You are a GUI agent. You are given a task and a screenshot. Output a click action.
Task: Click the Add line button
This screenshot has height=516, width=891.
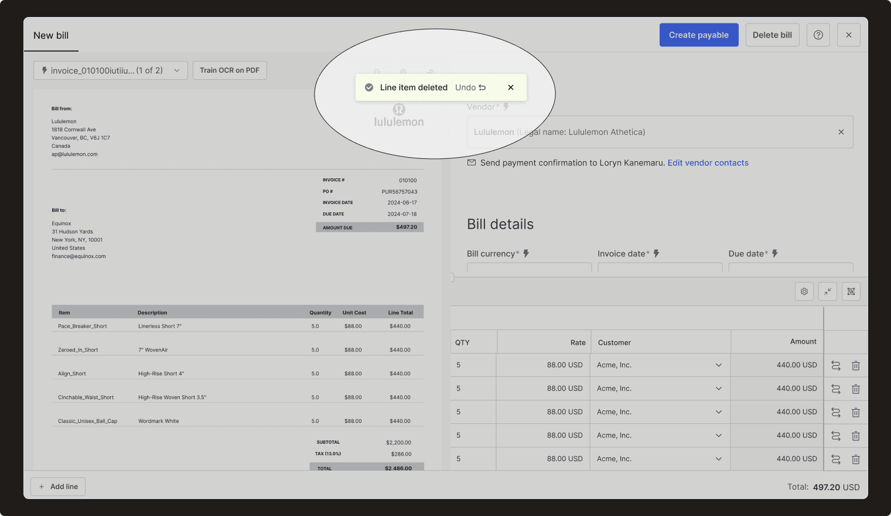click(x=58, y=487)
